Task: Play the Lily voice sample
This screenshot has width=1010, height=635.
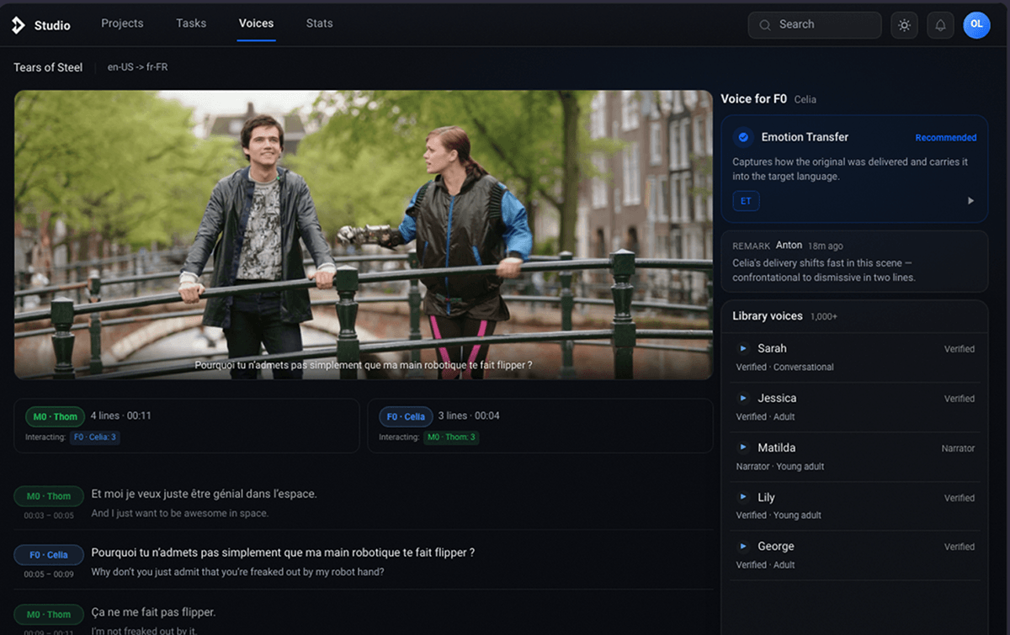Action: (x=743, y=497)
